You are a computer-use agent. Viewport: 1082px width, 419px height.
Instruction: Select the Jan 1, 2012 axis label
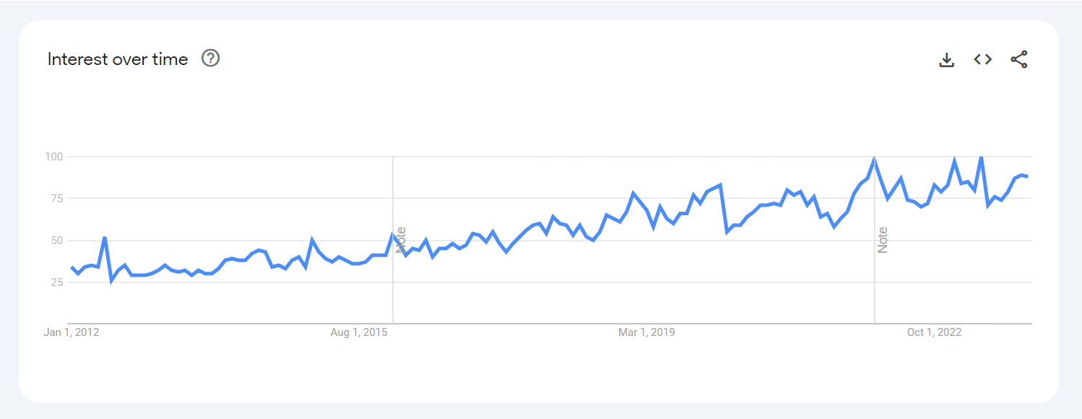tap(72, 332)
